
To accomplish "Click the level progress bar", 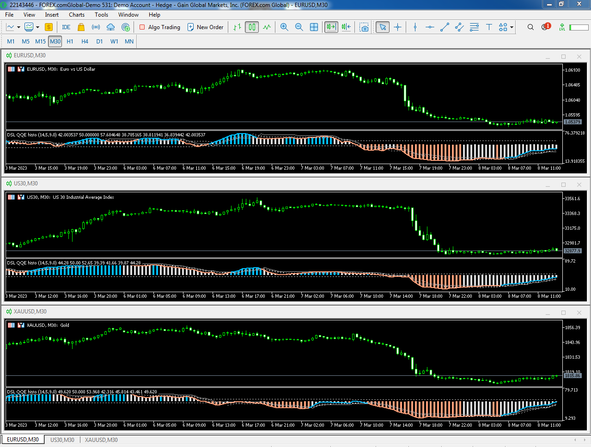I will point(579,27).
